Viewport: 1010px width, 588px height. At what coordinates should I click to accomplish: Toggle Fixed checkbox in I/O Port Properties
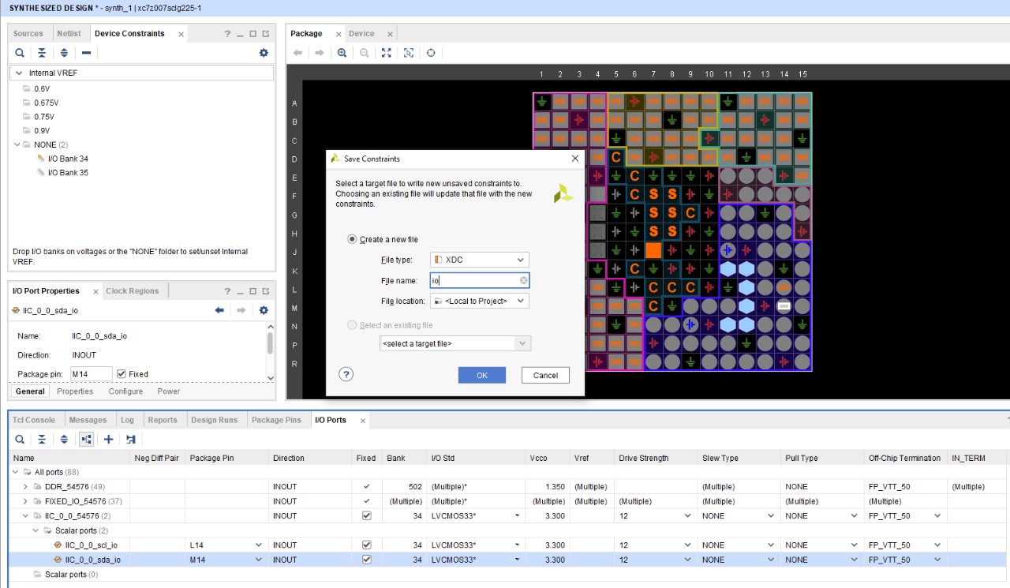click(x=122, y=374)
